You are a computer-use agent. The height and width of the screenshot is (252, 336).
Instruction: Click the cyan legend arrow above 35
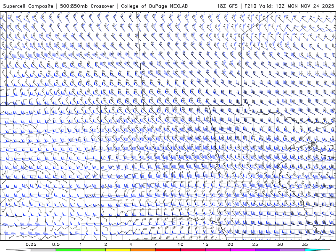click(318, 250)
